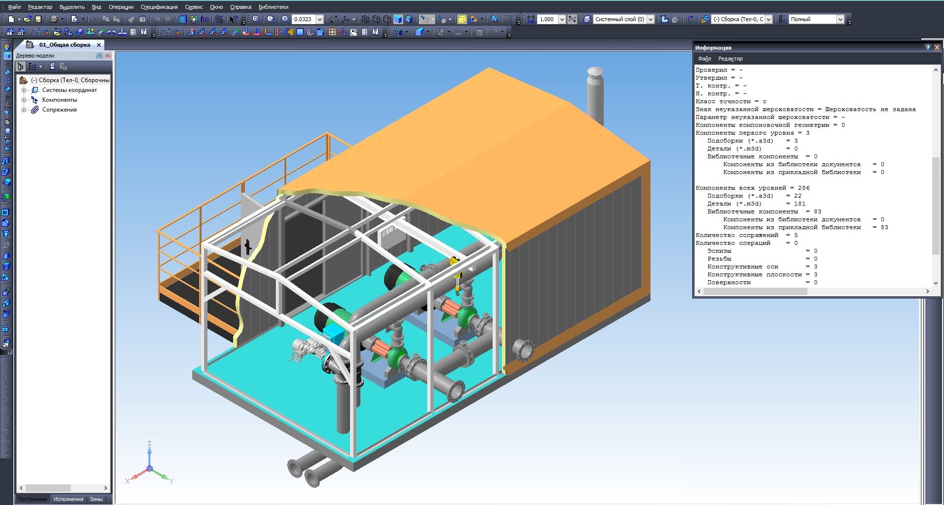Open Файл menu in Информация window

704,59
